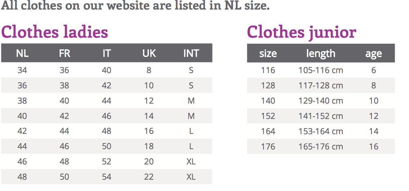Click junior size 128 cell

click(x=268, y=85)
